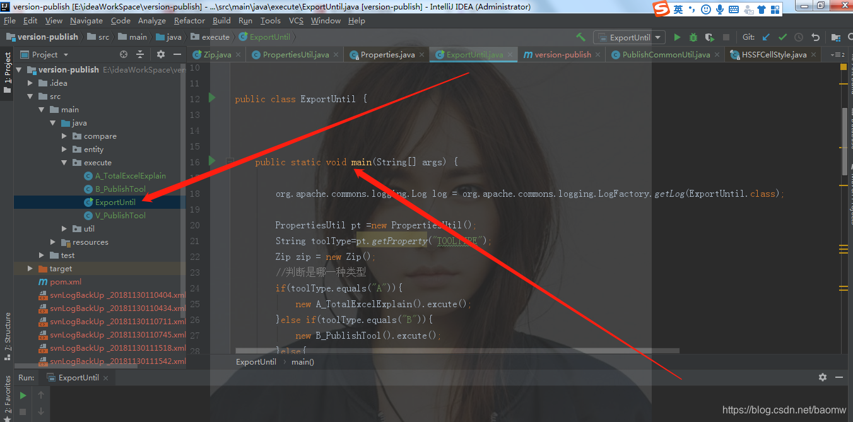Viewport: 853px width, 422px height.
Task: Collapse the version-publish root node
Action: [x=19, y=69]
